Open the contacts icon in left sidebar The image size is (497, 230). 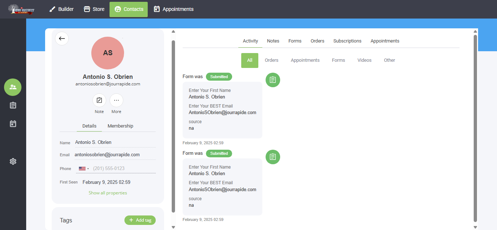point(13,87)
